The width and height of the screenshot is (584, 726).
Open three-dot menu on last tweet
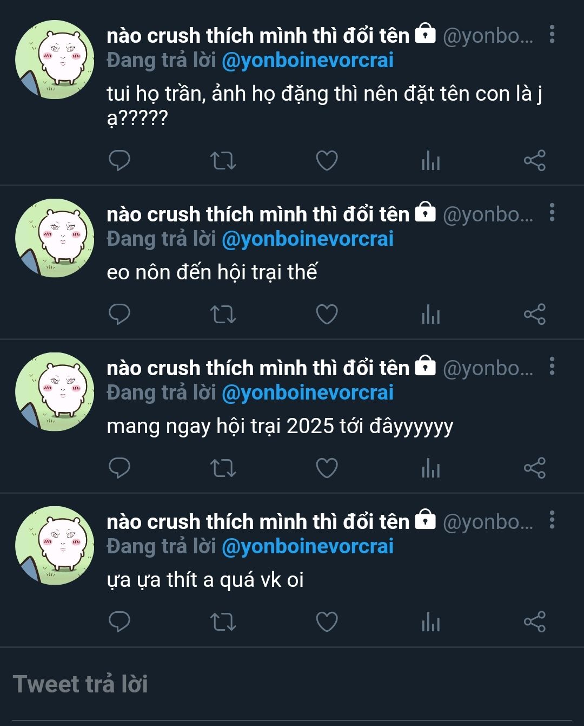552,520
